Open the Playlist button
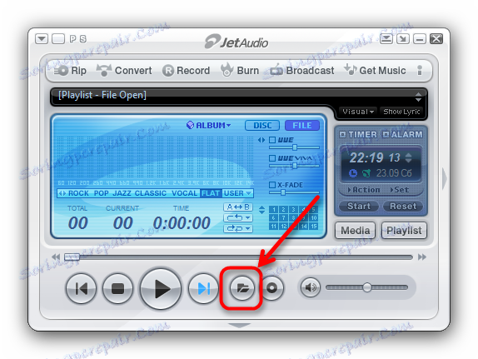The width and height of the screenshot is (478, 359). point(404,231)
